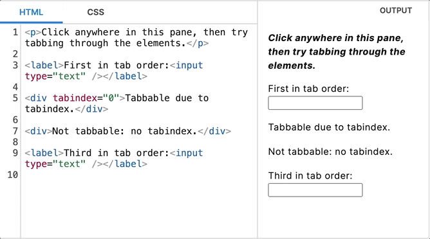Click the 'Tabbable due to tabindex.' div in output
Image resolution: width=430 pixels, height=239 pixels.
[x=329, y=127]
